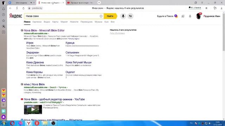Screen dimensions: 225x126
Task: Open red Yandex browser taskbar icon
Action: 37,123
